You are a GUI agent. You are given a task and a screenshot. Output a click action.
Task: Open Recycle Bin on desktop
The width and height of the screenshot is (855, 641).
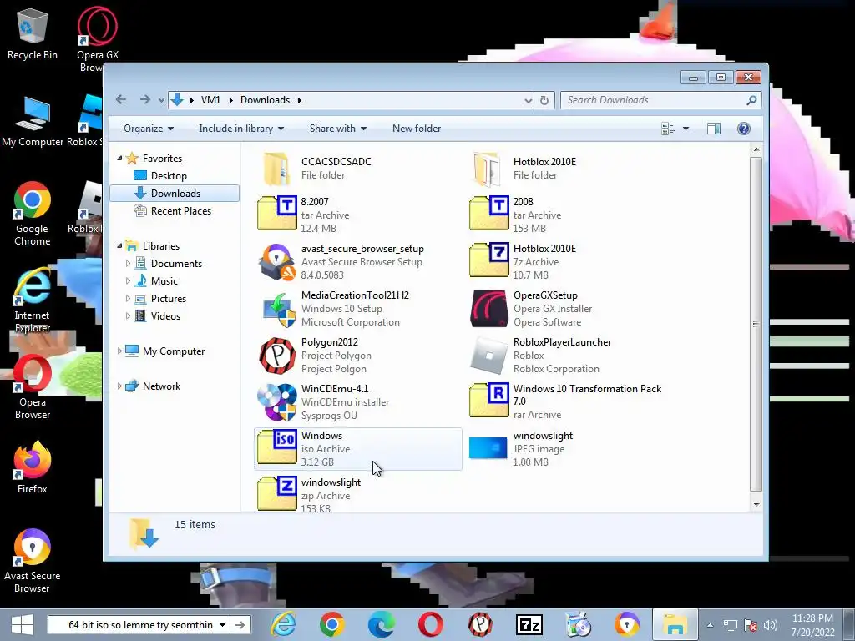33,33
